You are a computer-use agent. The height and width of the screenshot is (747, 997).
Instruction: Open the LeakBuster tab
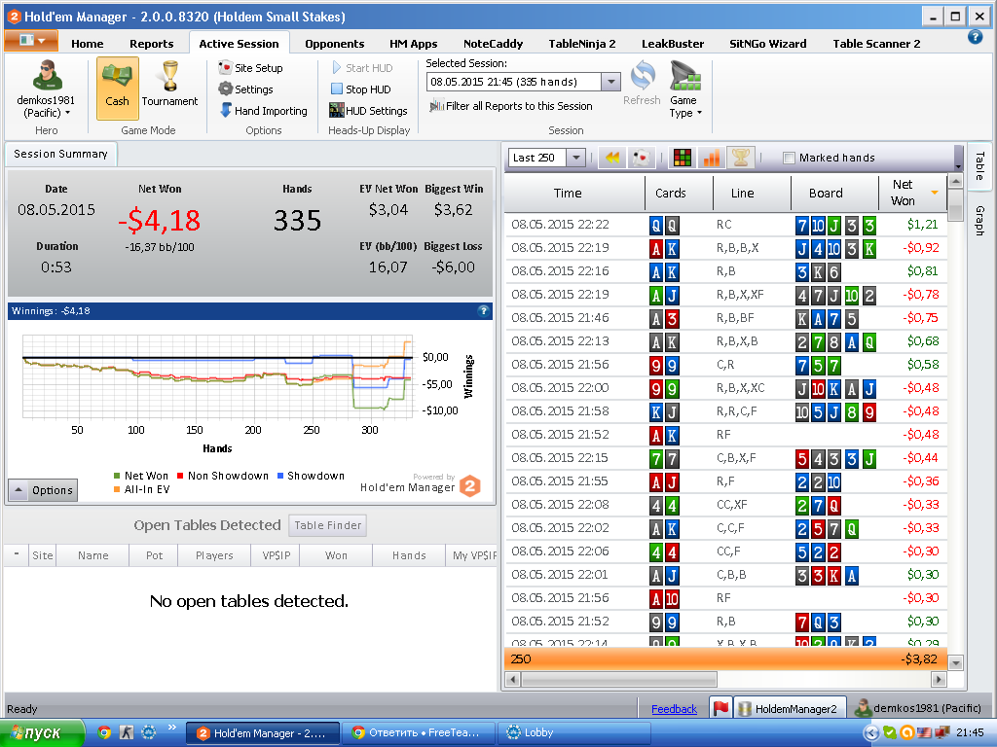pyautogui.click(x=673, y=43)
